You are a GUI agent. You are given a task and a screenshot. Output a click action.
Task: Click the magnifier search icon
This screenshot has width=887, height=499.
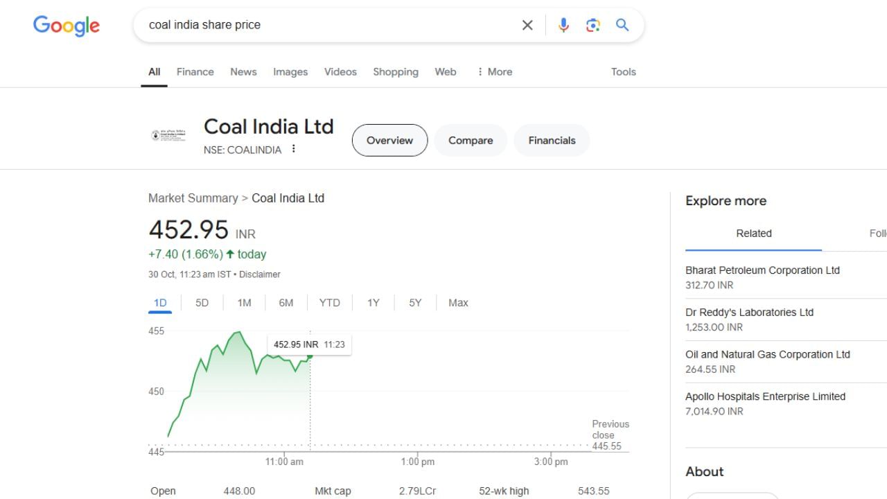coord(622,25)
